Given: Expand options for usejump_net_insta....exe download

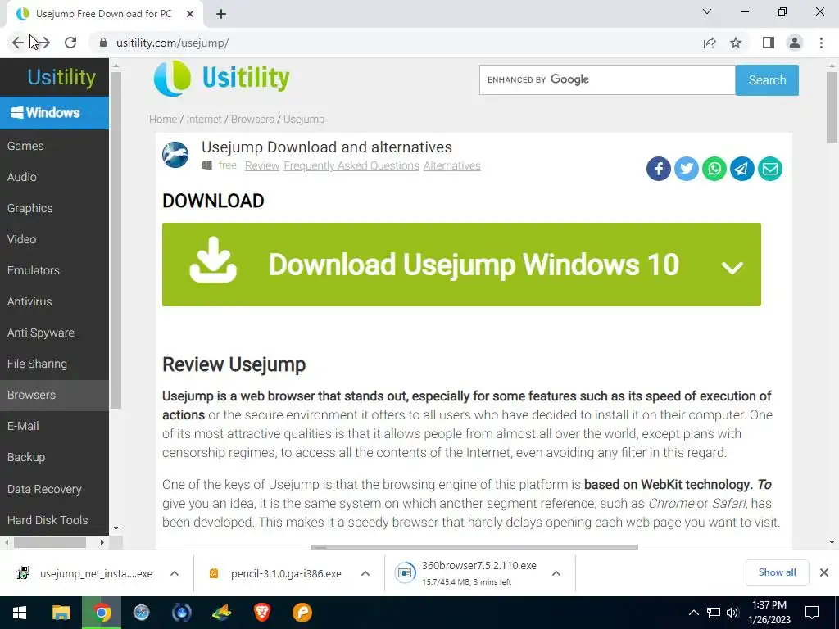Looking at the screenshot, I should [175, 573].
